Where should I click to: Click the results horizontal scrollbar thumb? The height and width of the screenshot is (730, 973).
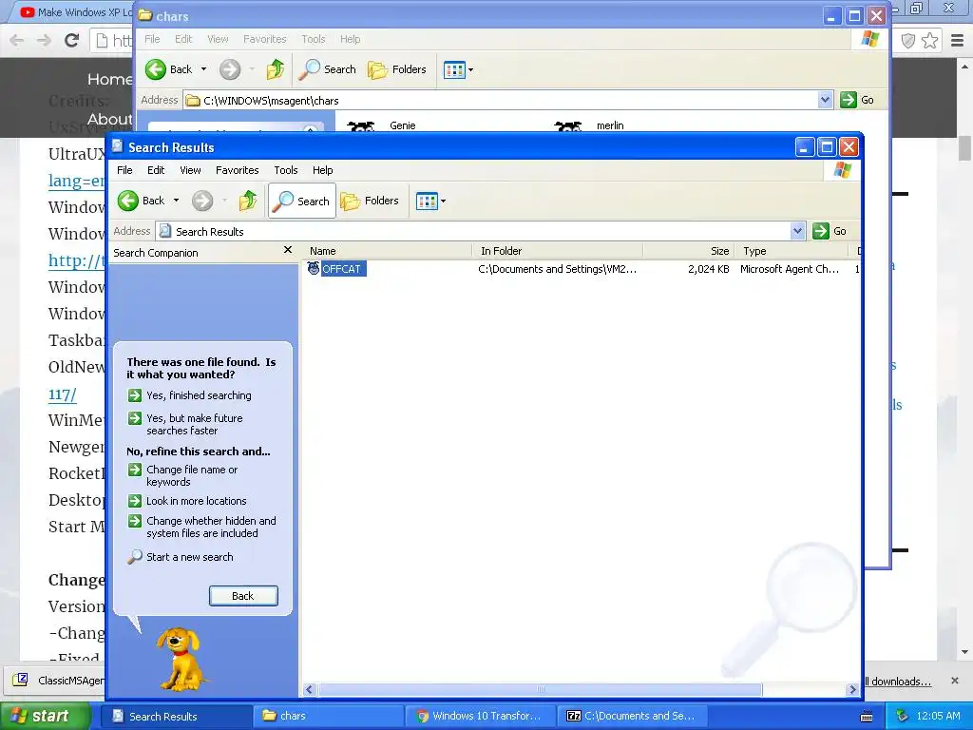tap(540, 690)
